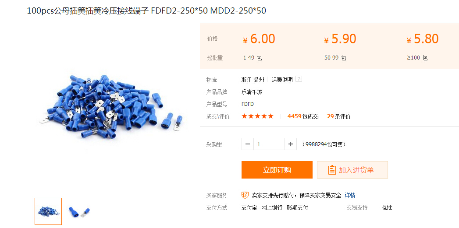
Task: Click the ¥5.80 price tier
Action: pyautogui.click(x=423, y=39)
